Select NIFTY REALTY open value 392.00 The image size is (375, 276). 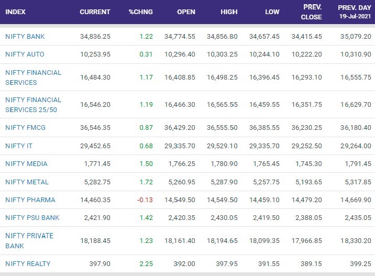pyautogui.click(x=184, y=264)
